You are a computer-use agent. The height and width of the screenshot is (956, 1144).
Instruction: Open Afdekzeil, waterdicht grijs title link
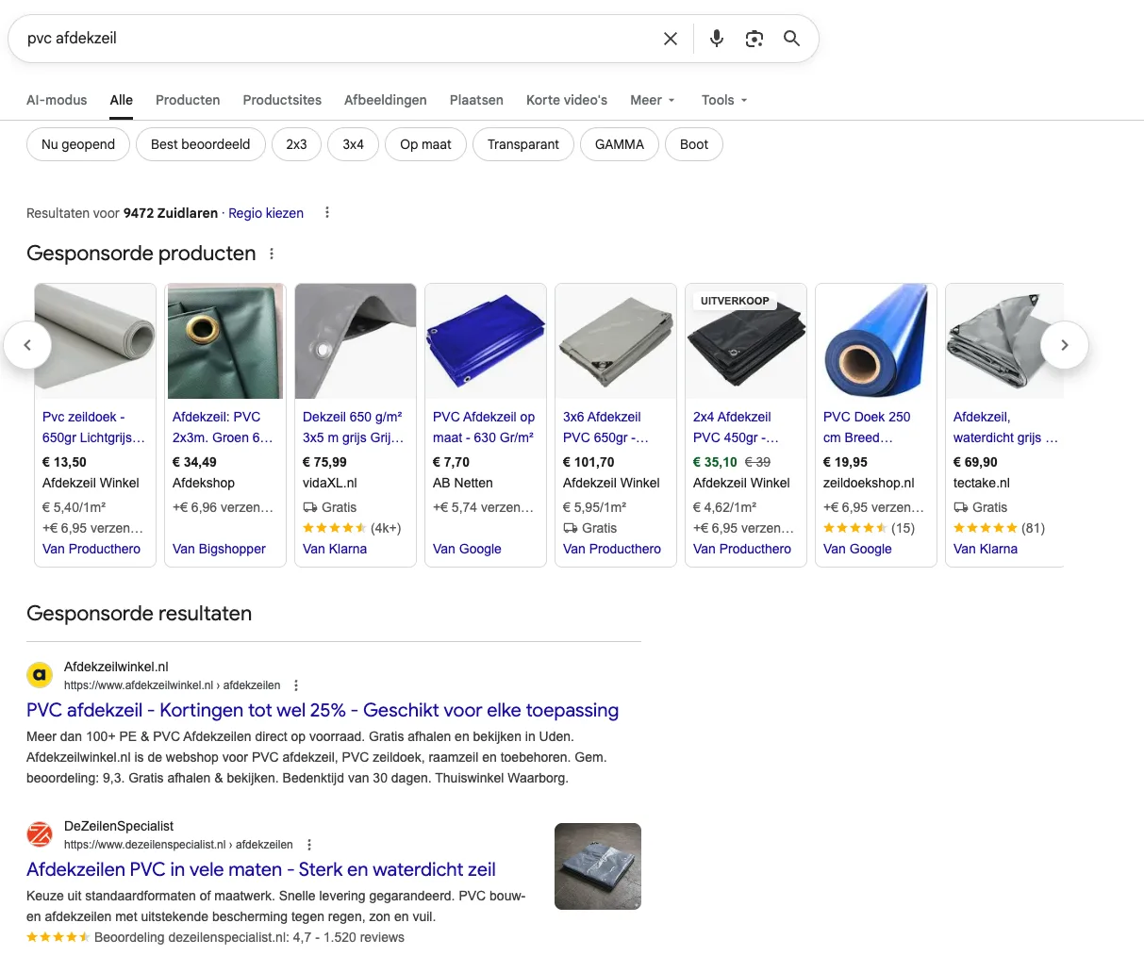[x=1005, y=427]
